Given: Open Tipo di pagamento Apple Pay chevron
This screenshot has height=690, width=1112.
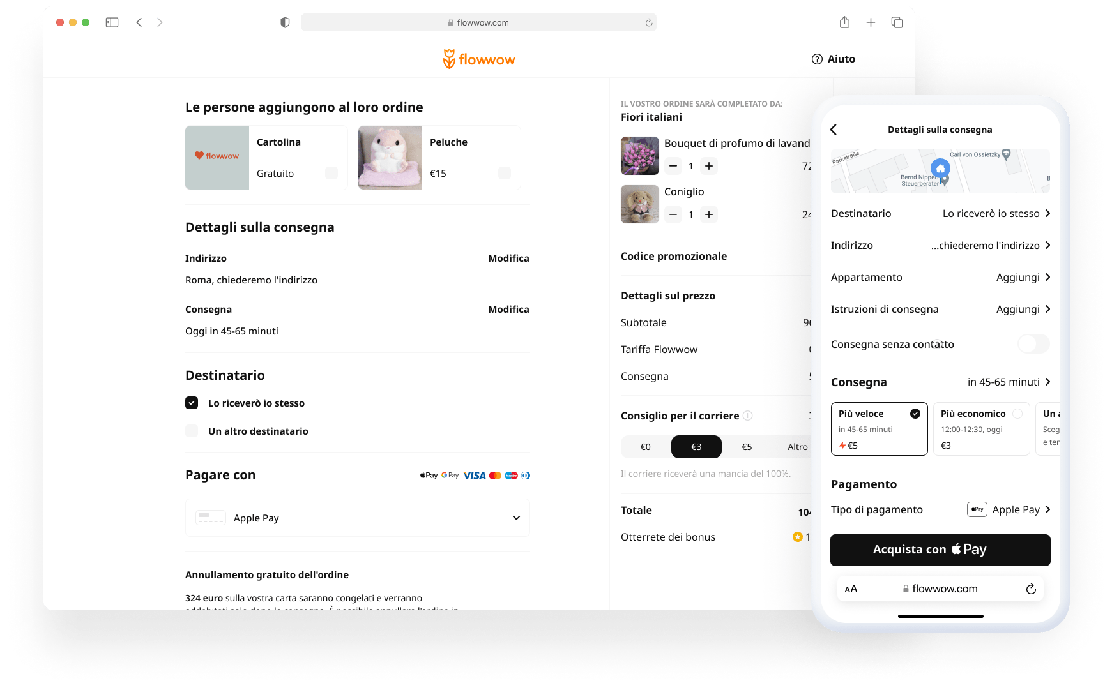Looking at the screenshot, I should tap(1047, 509).
